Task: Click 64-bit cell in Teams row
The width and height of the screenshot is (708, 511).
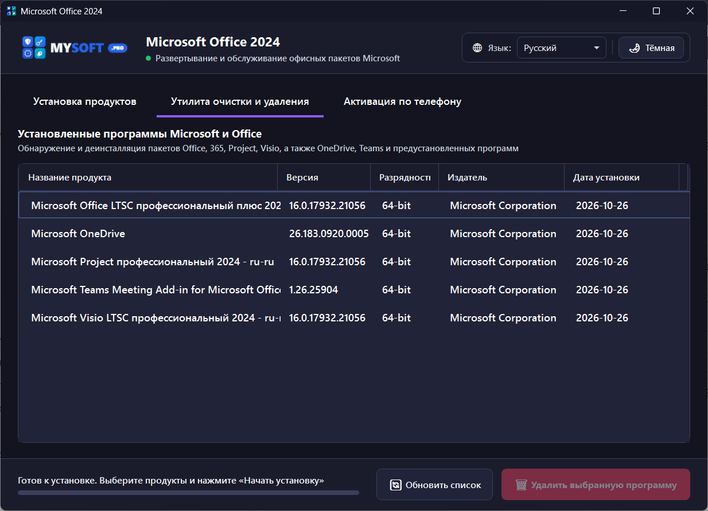Action: [396, 289]
